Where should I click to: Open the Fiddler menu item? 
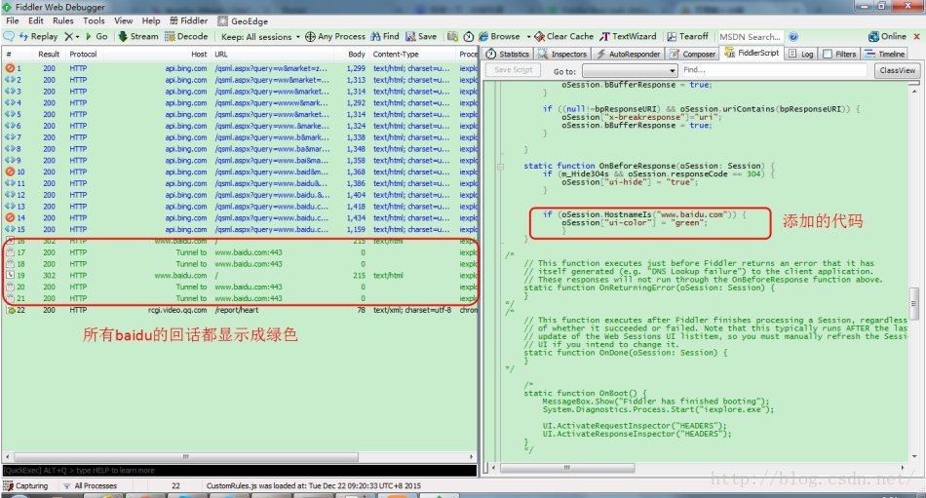pos(188,20)
